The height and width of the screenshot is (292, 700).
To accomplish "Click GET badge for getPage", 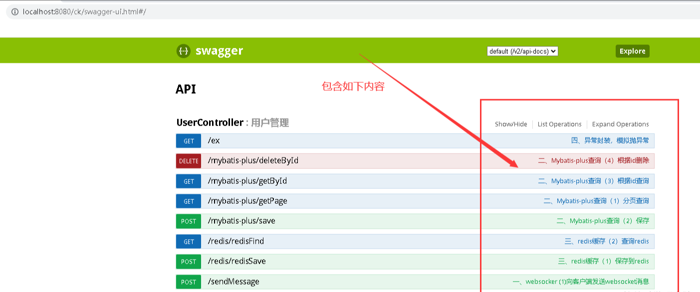I will point(189,201).
